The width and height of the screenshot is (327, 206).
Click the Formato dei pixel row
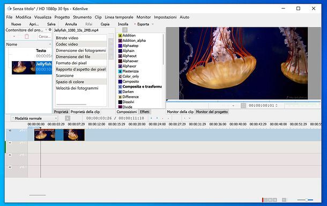pos(81,63)
